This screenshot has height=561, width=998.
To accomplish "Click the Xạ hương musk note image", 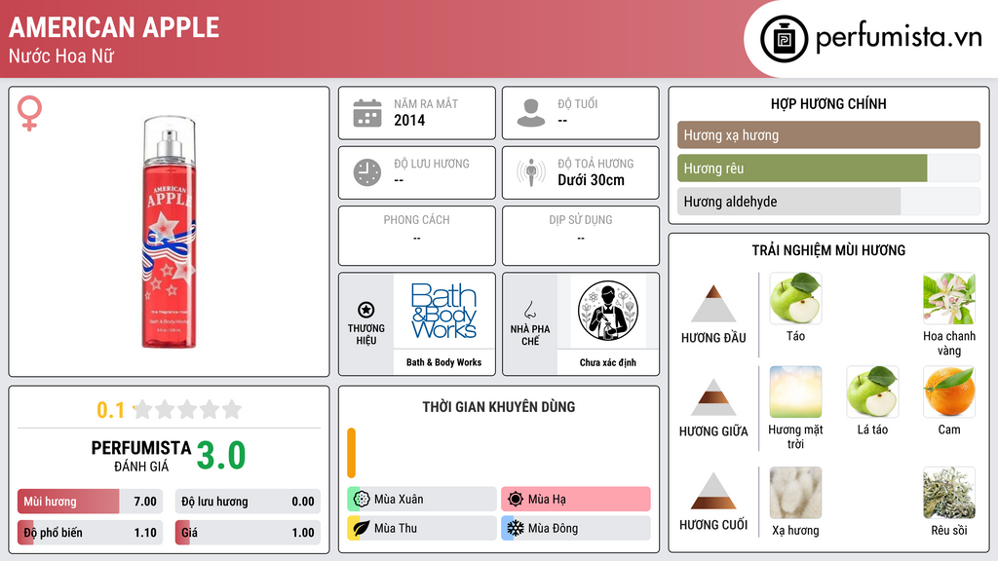I will [x=795, y=493].
